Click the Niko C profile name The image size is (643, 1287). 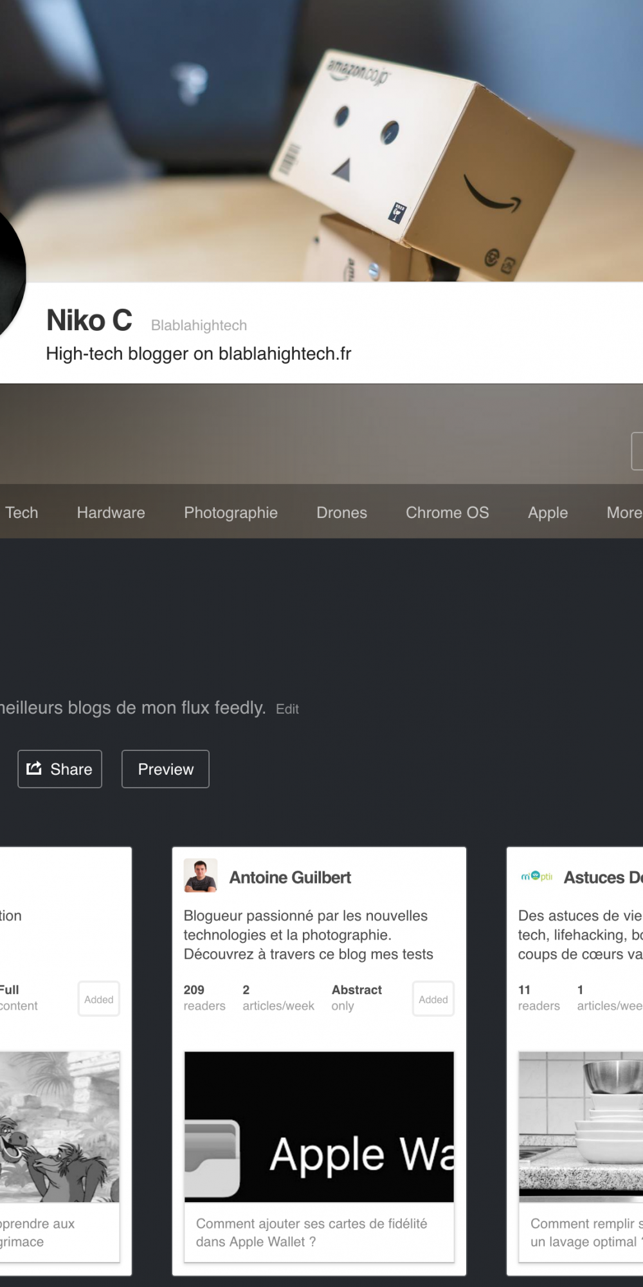[89, 320]
